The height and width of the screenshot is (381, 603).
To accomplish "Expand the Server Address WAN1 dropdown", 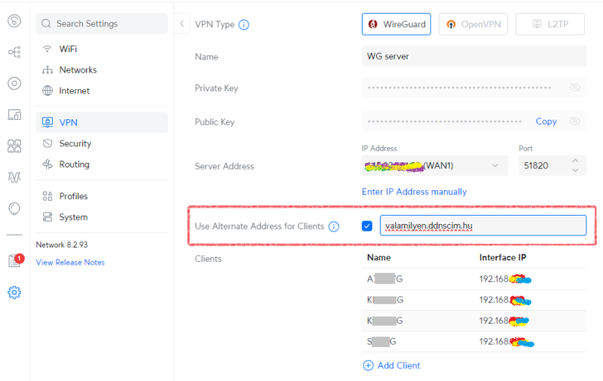I will pos(494,165).
